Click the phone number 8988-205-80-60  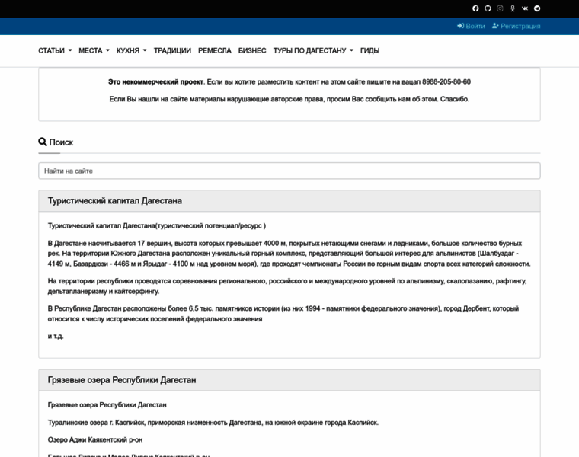coord(446,82)
